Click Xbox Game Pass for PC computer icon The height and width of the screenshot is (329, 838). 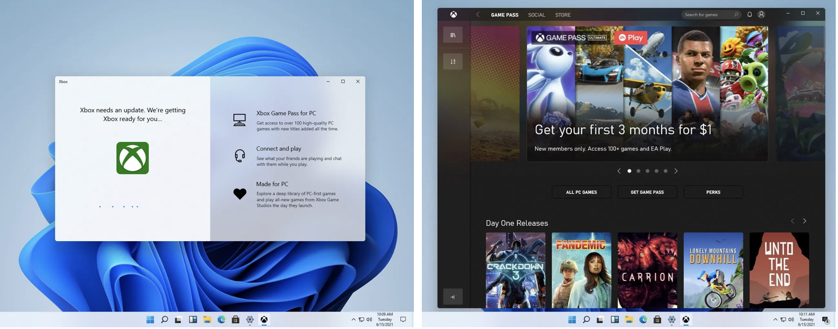pyautogui.click(x=241, y=121)
